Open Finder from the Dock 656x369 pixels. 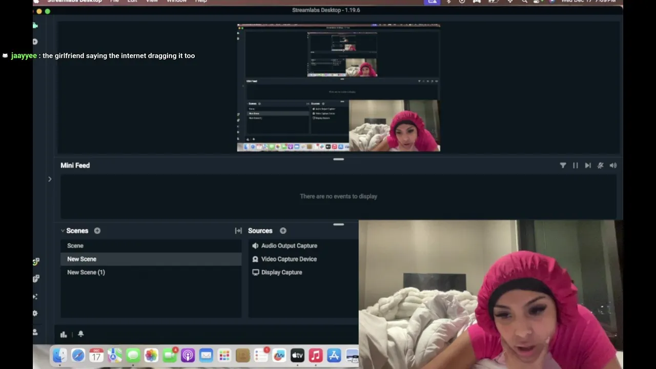60,355
